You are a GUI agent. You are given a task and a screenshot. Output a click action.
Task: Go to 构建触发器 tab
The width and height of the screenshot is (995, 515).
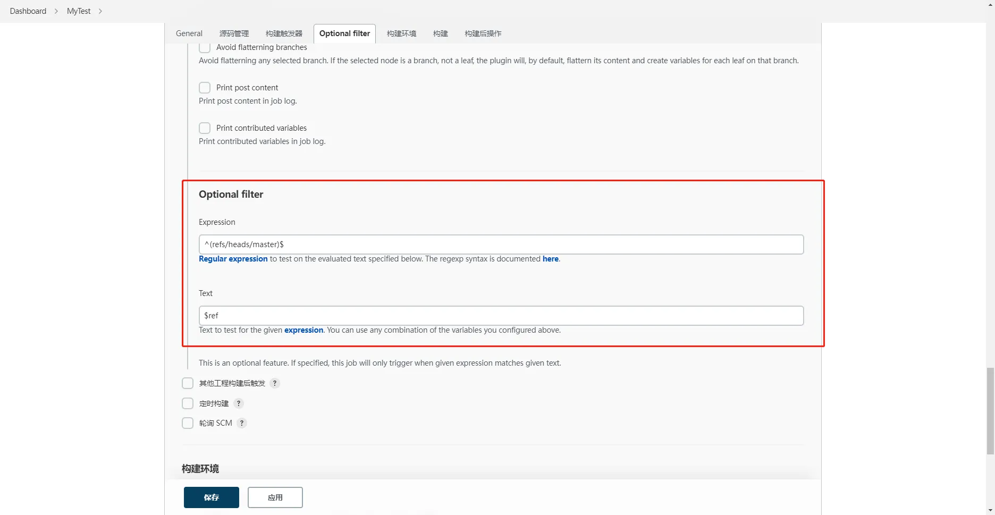[284, 33]
